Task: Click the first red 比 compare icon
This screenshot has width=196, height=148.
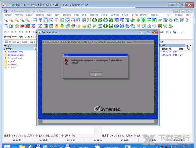Action: click(x=22, y=26)
